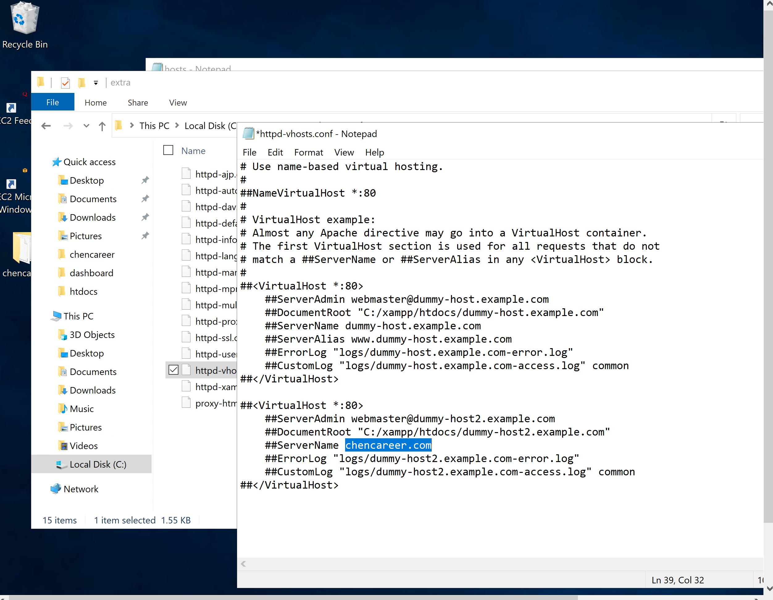Click the folder icon in address bar

pos(119,126)
